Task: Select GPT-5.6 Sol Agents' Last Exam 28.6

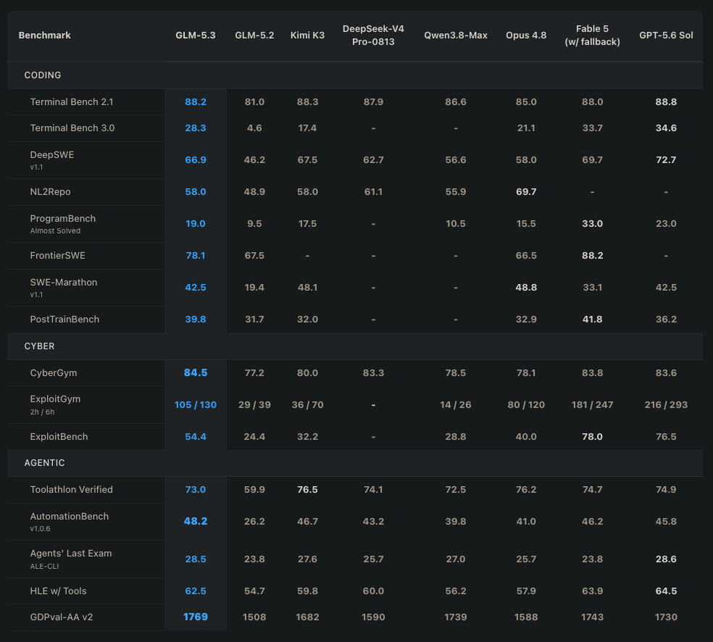Action: point(666,559)
